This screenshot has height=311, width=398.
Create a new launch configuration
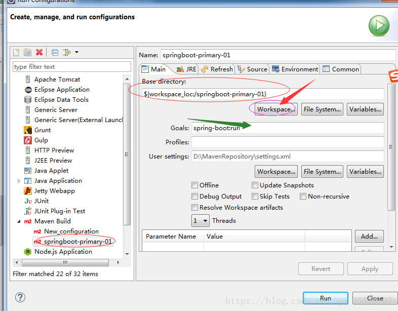click(17, 52)
